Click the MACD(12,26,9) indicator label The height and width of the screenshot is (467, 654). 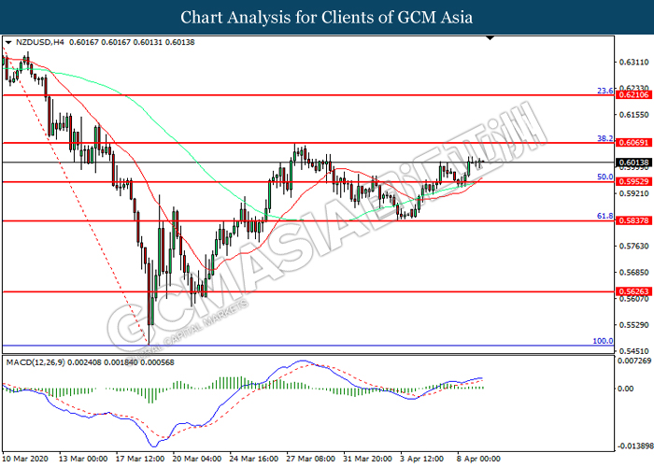coord(36,362)
